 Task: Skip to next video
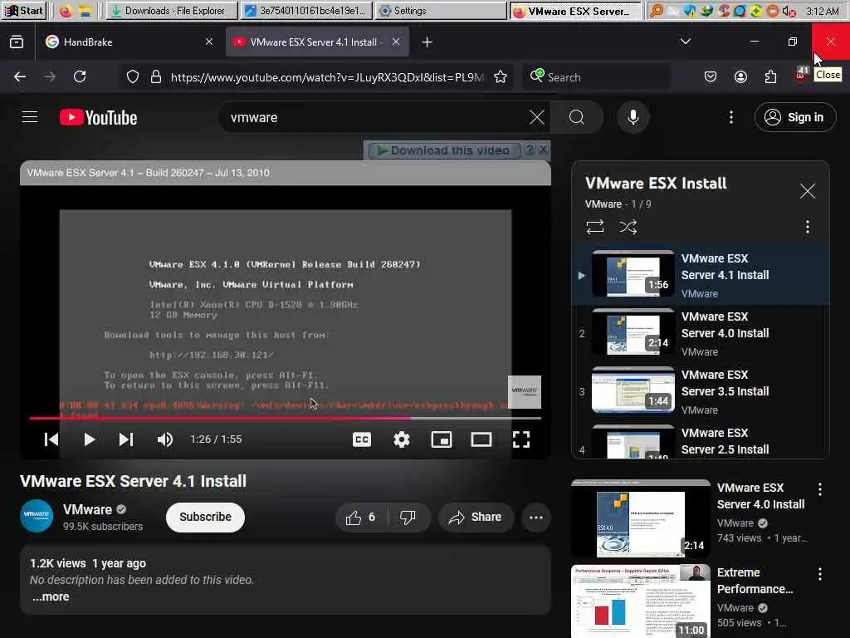[x=126, y=439]
